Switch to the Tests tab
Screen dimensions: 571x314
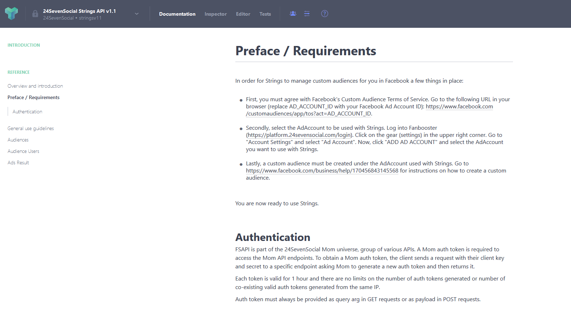[265, 14]
